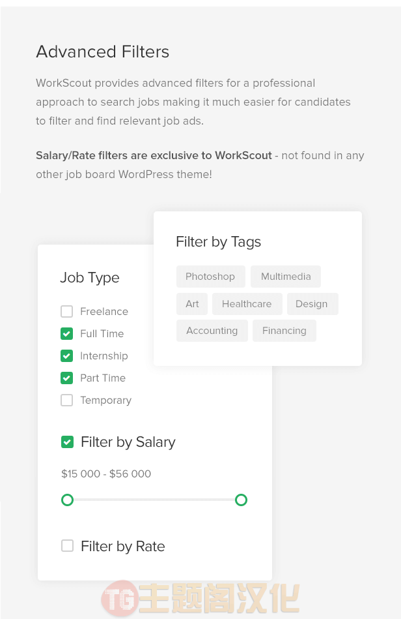Choose the Financing tag

pyautogui.click(x=284, y=331)
